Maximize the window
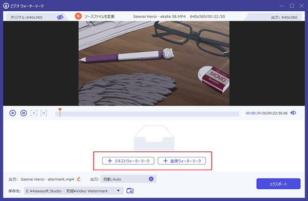The image size is (308, 201). 292,6
